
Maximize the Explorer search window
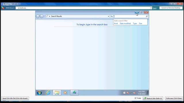click(141, 12)
